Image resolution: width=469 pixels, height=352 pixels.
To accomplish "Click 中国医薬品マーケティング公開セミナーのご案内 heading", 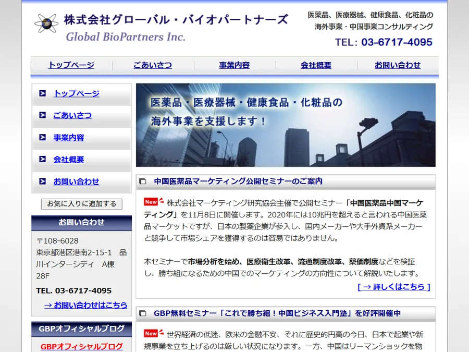I will point(238,181).
